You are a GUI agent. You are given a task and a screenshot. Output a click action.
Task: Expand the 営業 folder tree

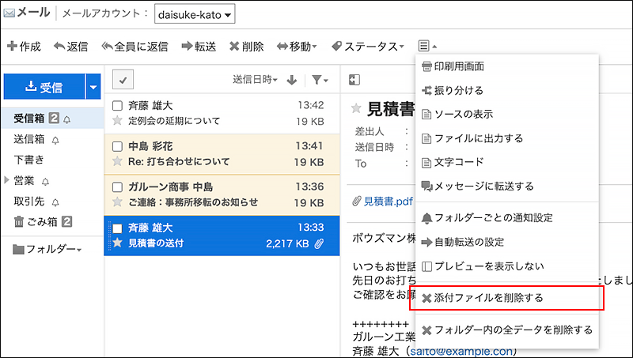7,180
